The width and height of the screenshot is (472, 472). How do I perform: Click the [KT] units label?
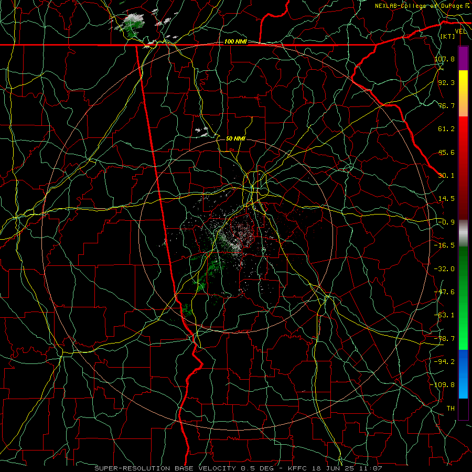point(448,36)
